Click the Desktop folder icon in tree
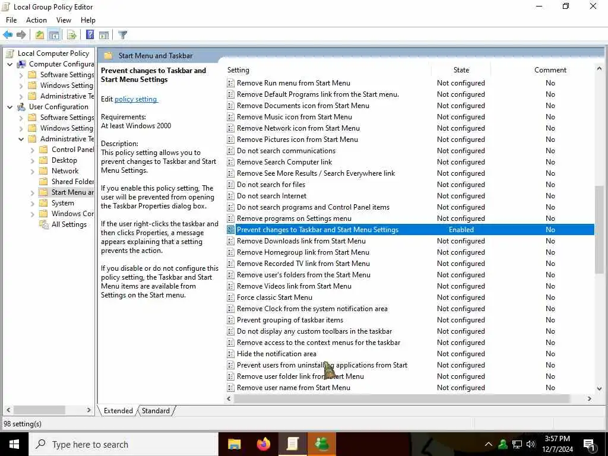The height and width of the screenshot is (456, 608). tap(43, 160)
